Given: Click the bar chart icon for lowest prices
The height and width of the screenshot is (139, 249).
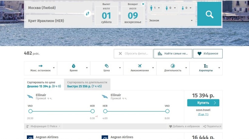Looking at the screenshot, I should (x=160, y=54).
